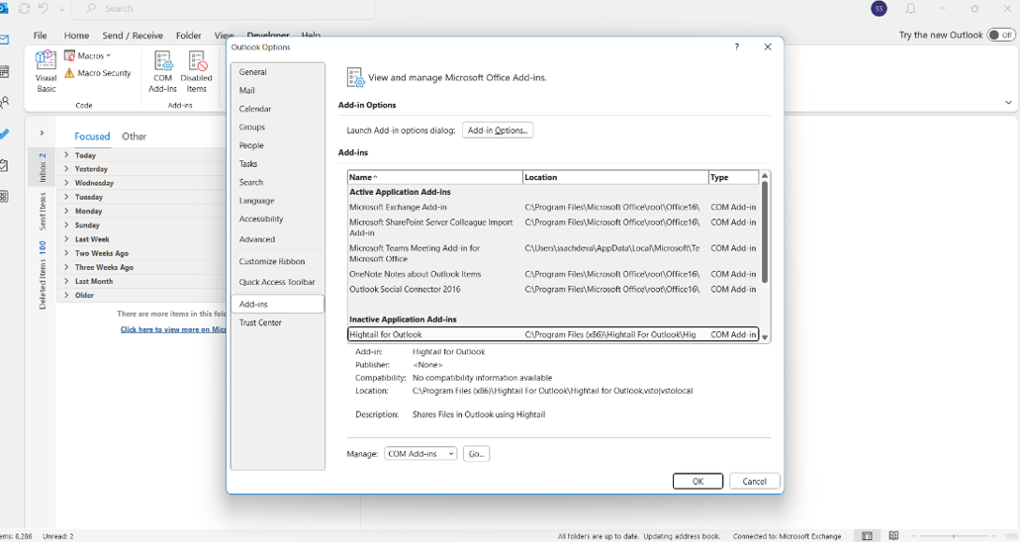Open the Sent Items vertical folder label

point(43,211)
